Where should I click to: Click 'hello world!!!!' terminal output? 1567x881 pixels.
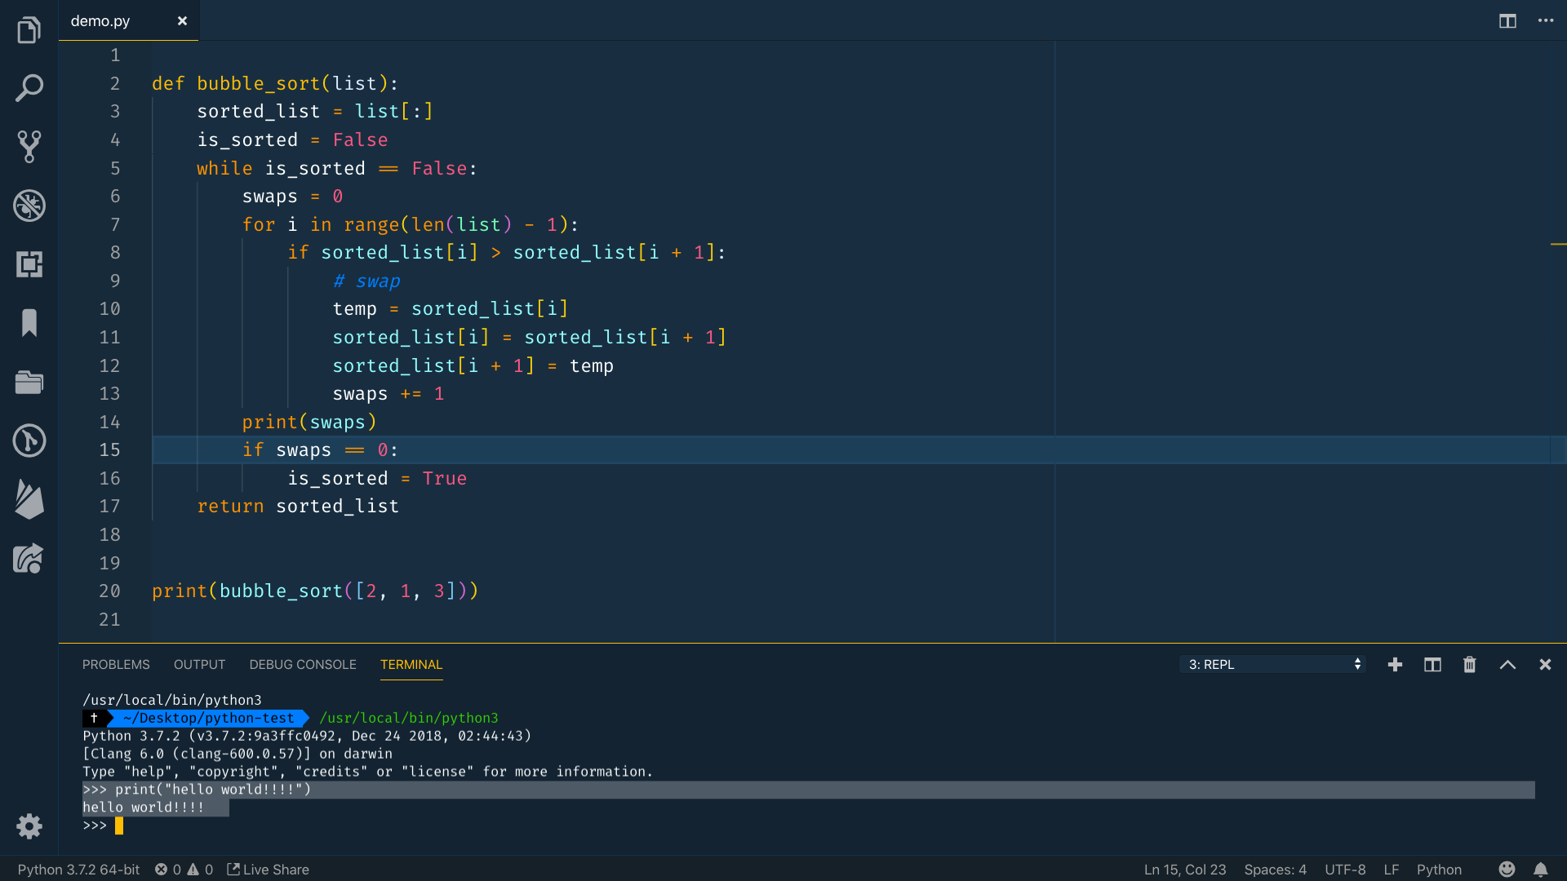pyautogui.click(x=144, y=808)
